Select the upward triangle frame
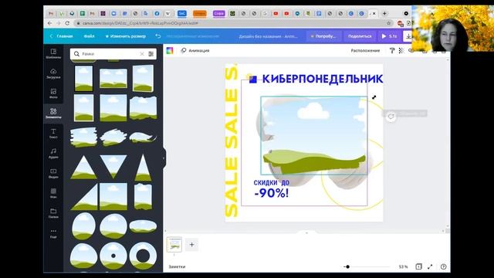The image size is (494, 278). [x=83, y=167]
